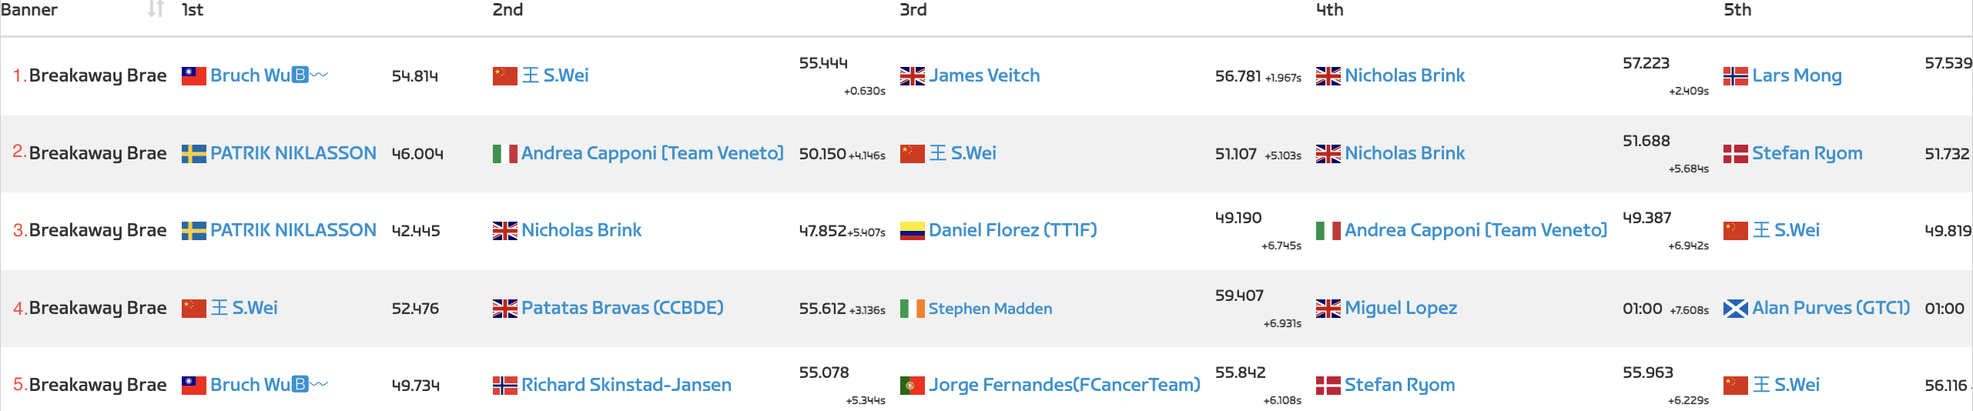Click the Portugal flag beside Jorge Fernandes
Screen dimensions: 1973x411
(x=912, y=385)
